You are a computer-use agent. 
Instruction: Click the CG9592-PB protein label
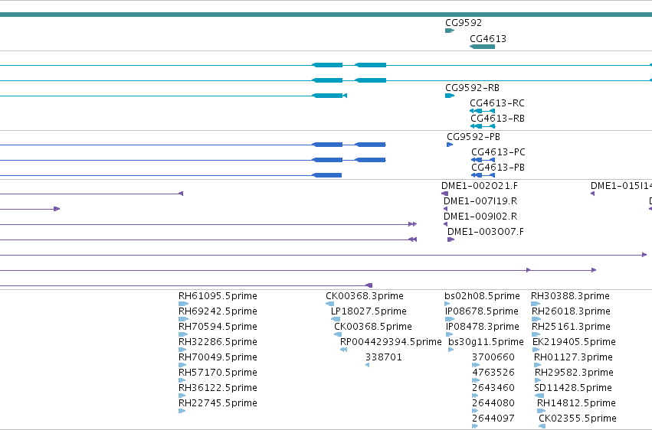click(473, 137)
